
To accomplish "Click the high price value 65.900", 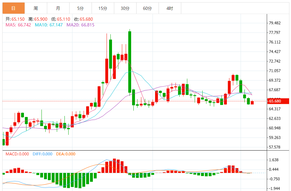I will (x=41, y=19).
